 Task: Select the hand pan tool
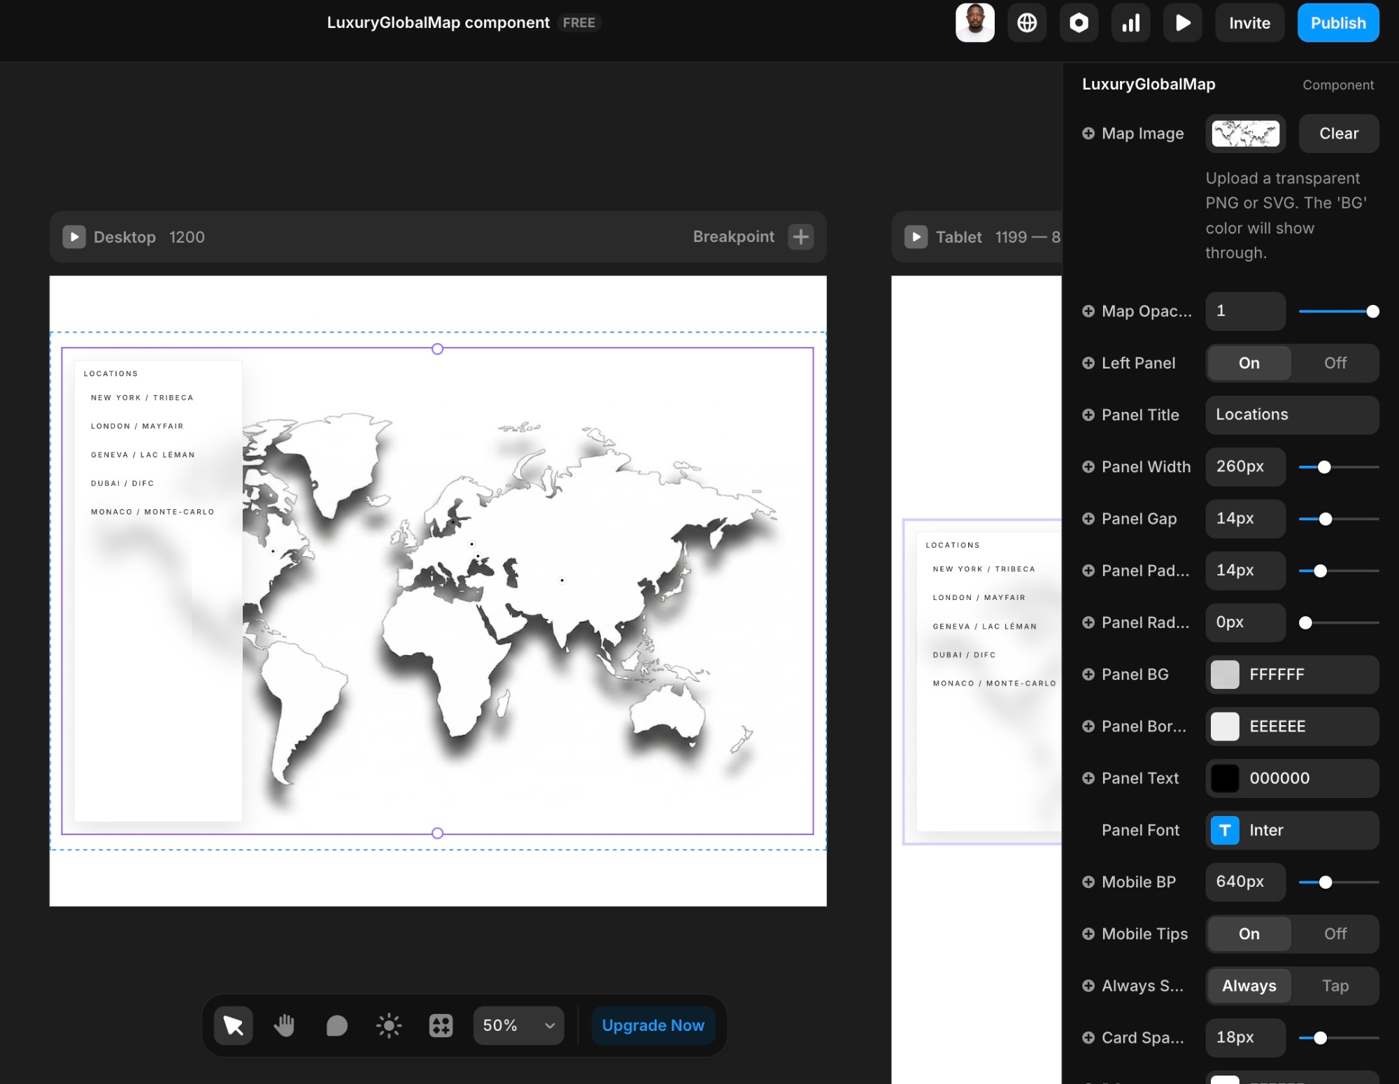point(284,1025)
